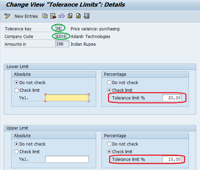The width and height of the screenshot is (200, 170).
Task: Select Upper Limit Absolute 'Do not check'
Action: click(x=16, y=144)
